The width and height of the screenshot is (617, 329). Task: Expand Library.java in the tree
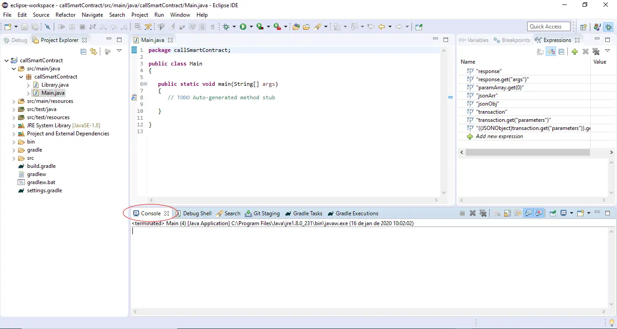[x=28, y=85]
